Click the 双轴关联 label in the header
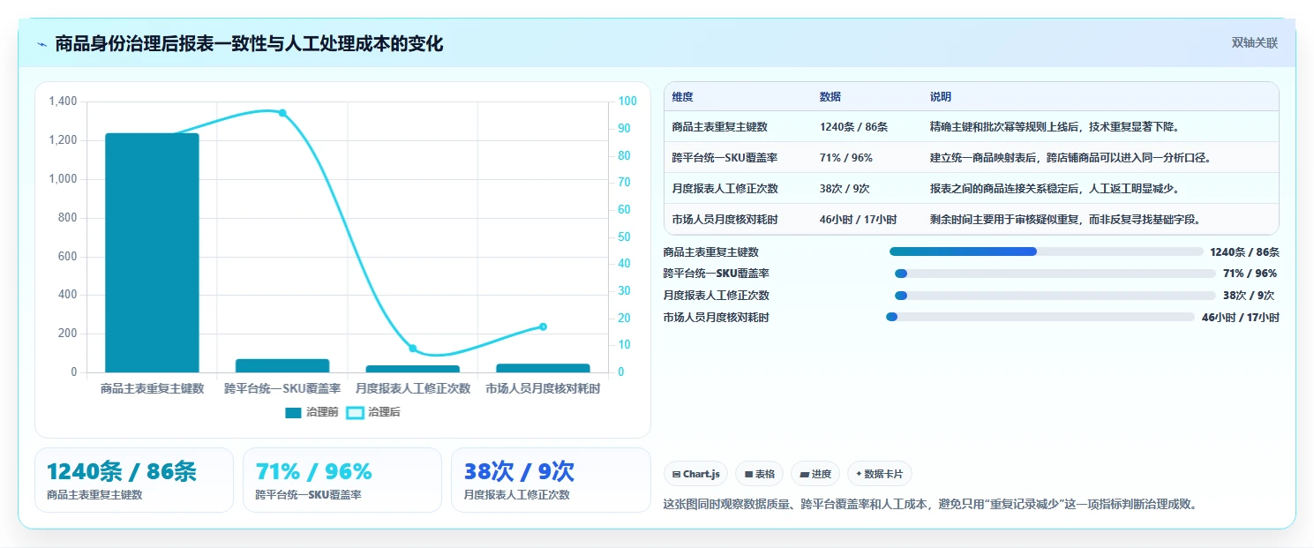The image size is (1314, 548). click(x=1254, y=43)
